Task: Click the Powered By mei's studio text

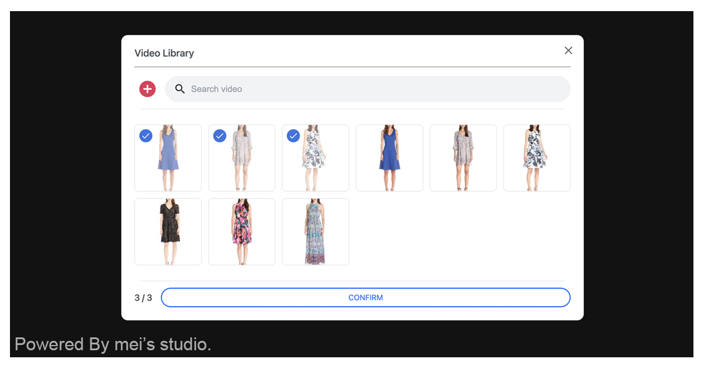Action: tap(113, 344)
